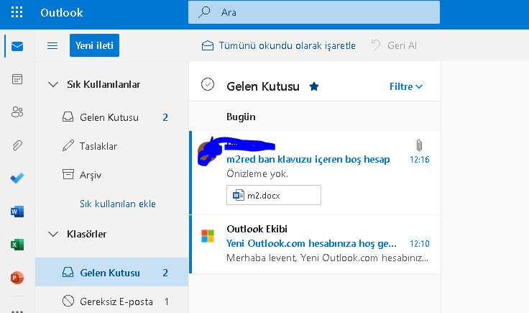Open Gereksiz E-posta folder

point(111,301)
